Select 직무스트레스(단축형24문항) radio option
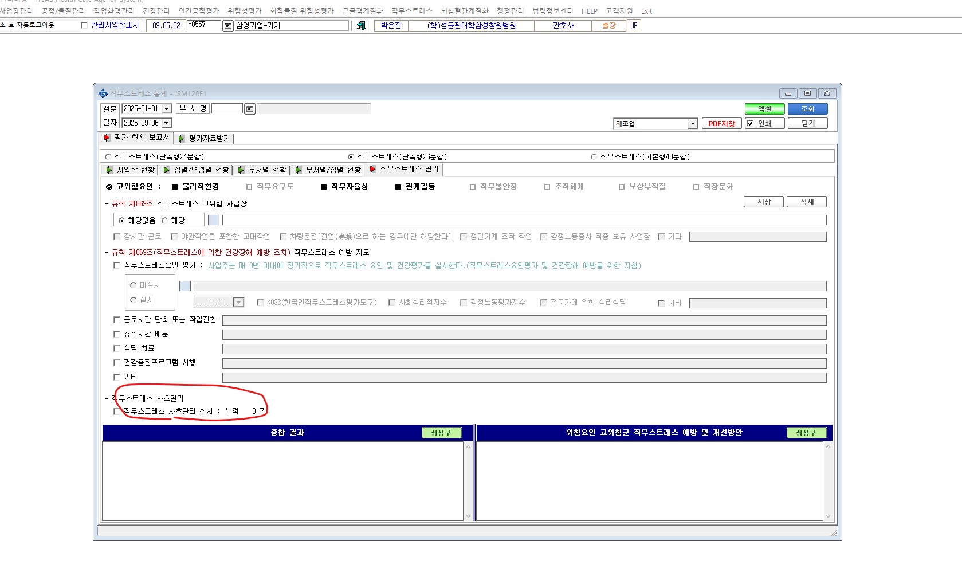The width and height of the screenshot is (962, 580). coord(108,156)
